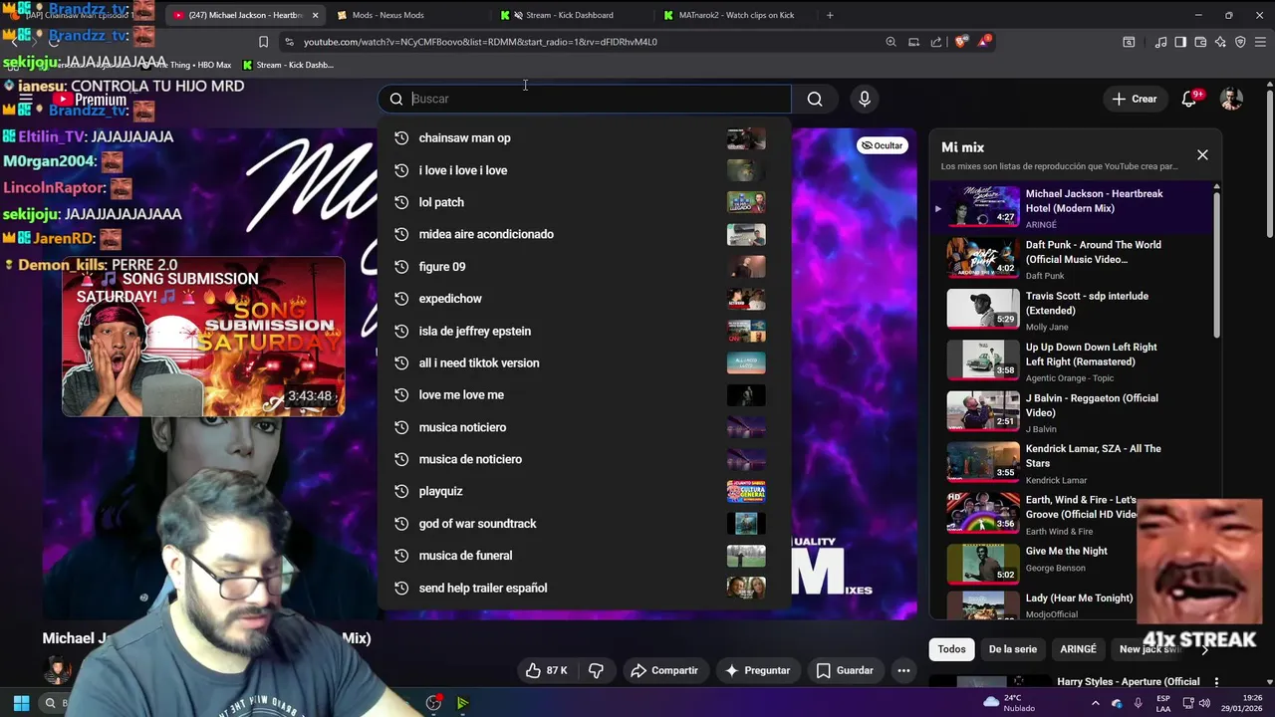1275x717 pixels.
Task: Open options menu for Harry Styles Aperture video
Action: pos(1216,682)
